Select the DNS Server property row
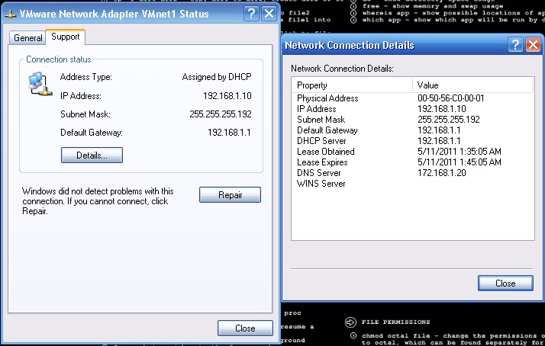Image resolution: width=545 pixels, height=346 pixels. (413, 173)
